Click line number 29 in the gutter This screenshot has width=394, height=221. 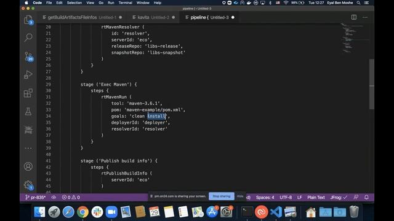(x=48, y=85)
